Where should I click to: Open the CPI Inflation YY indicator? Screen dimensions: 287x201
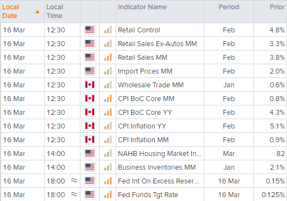click(x=142, y=126)
